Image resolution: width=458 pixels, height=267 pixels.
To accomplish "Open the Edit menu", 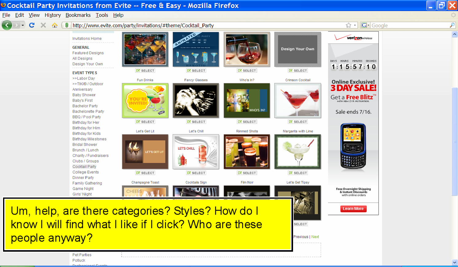I will pyautogui.click(x=19, y=15).
